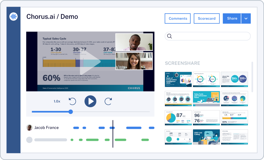Click the man's webcam video tile
This screenshot has height=160, width=264.
point(134,42)
